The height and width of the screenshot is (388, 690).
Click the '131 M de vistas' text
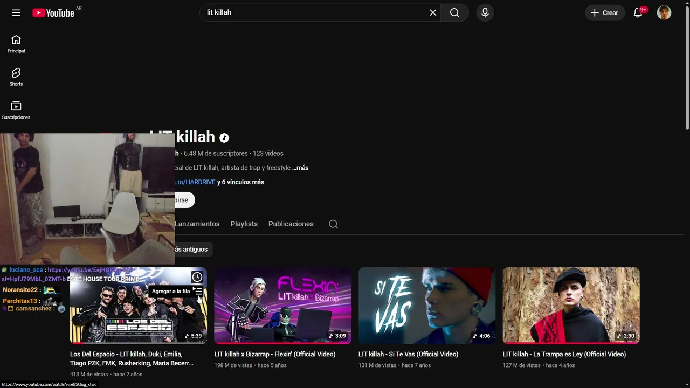[x=377, y=365]
